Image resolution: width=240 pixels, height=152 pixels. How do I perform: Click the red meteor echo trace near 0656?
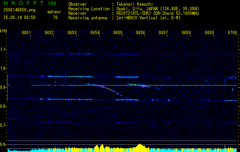coord(140,85)
